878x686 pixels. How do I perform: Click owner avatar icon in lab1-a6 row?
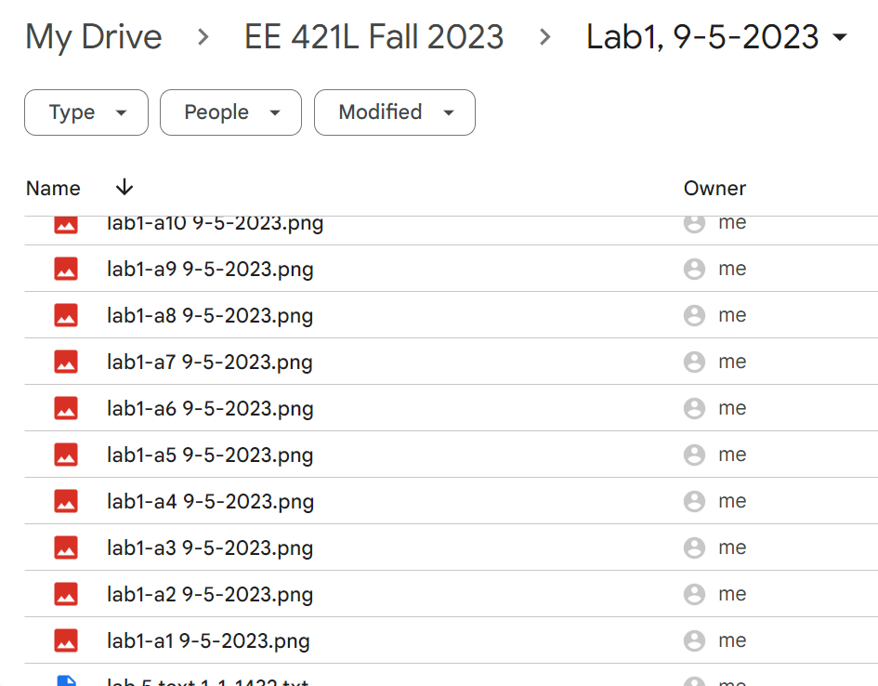point(694,408)
